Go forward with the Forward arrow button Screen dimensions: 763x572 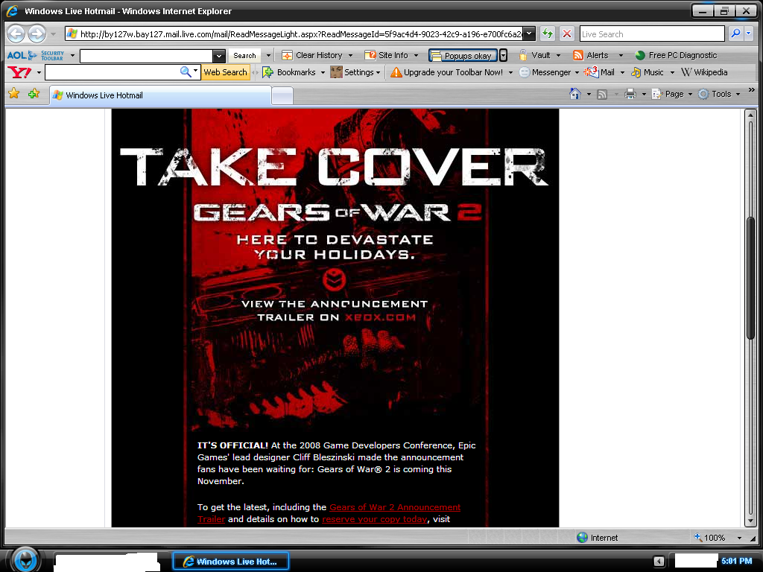pos(37,34)
